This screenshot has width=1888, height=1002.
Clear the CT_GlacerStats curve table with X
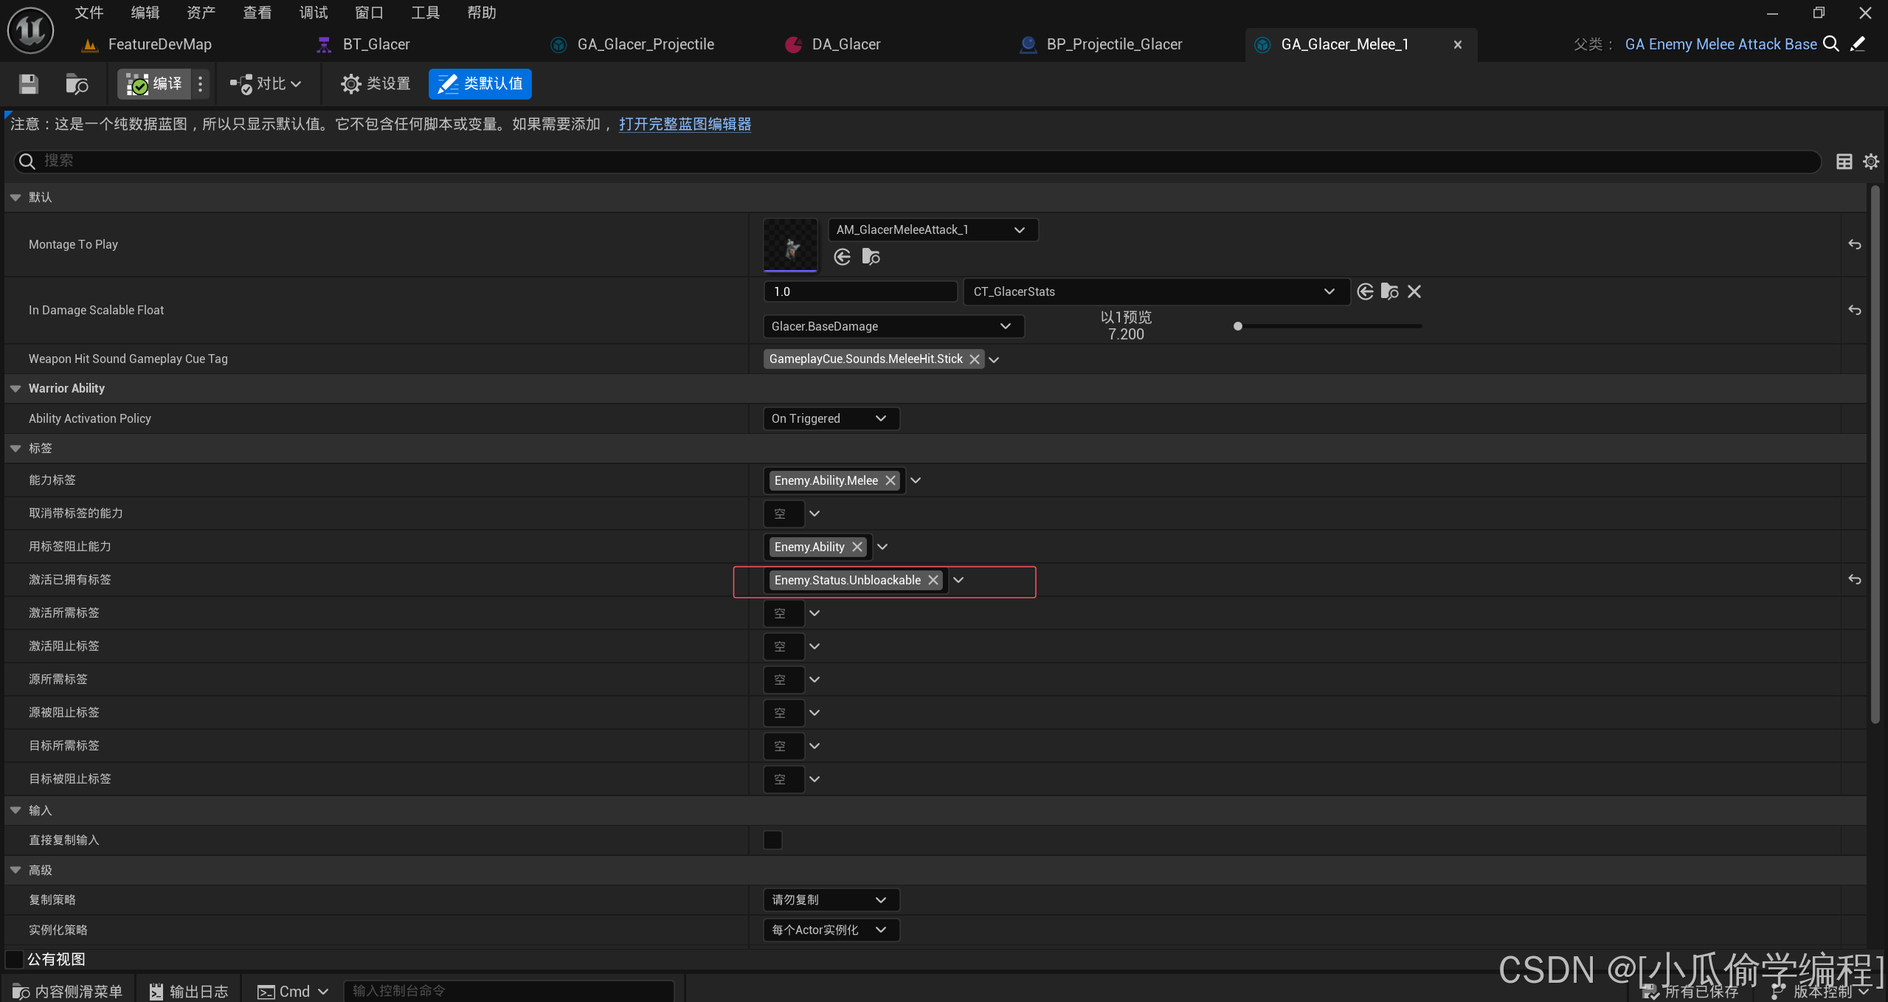click(x=1414, y=292)
